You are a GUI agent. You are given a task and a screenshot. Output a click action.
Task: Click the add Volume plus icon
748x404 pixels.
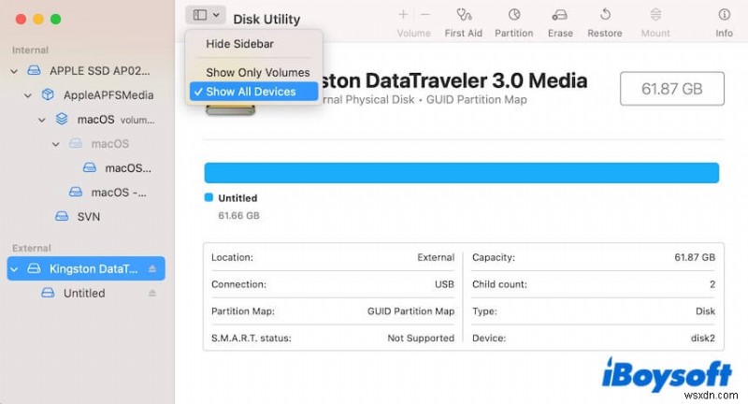tap(403, 15)
